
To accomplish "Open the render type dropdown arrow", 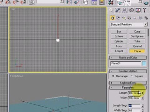I will click(x=140, y=1).
